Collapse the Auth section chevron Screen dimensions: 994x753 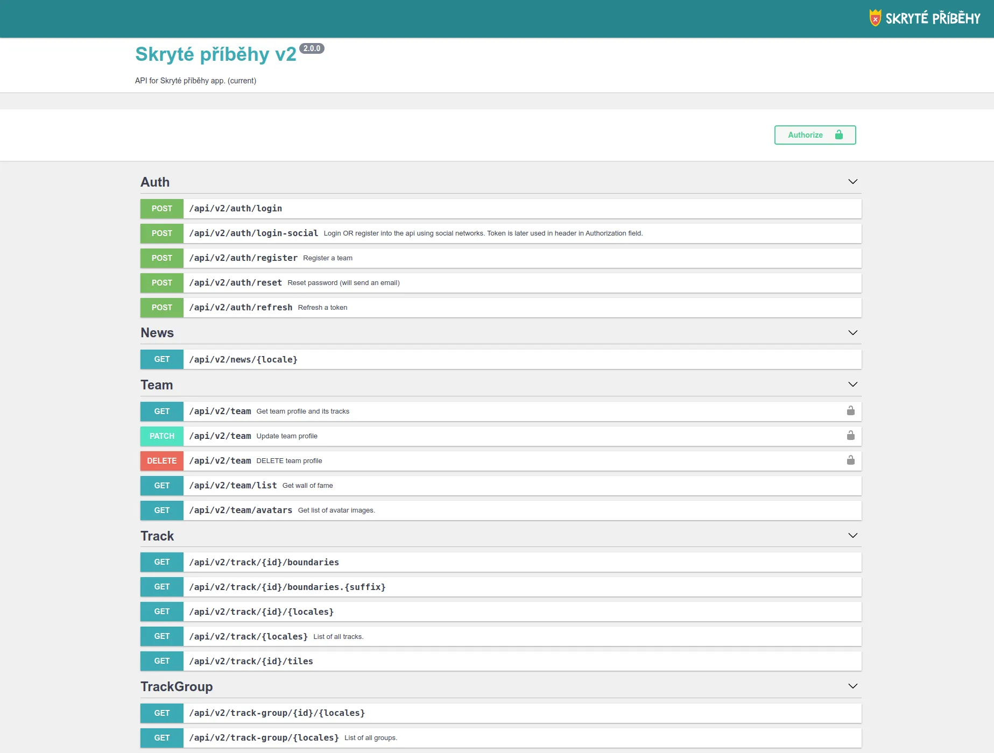[x=853, y=182]
